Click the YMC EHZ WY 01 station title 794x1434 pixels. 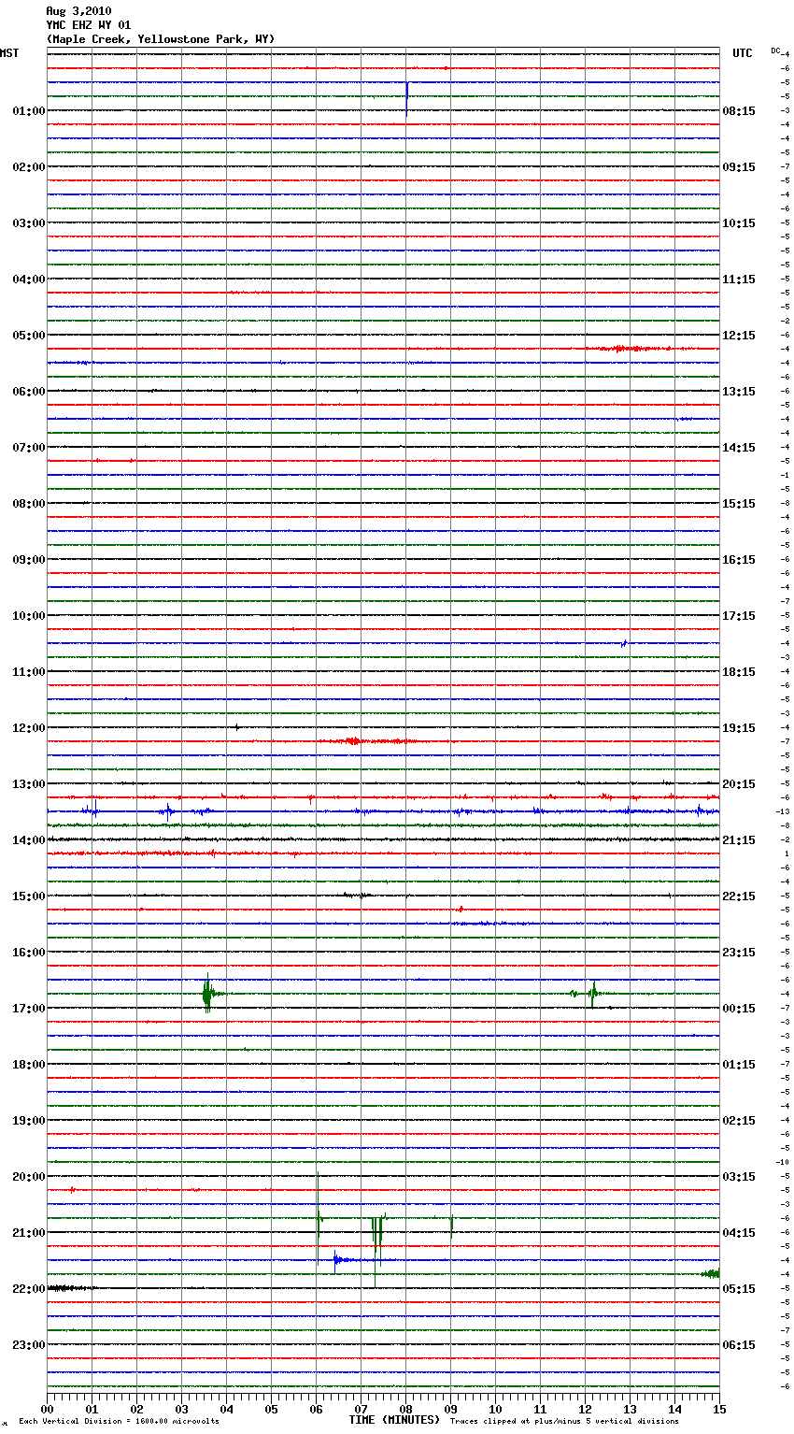click(x=89, y=25)
